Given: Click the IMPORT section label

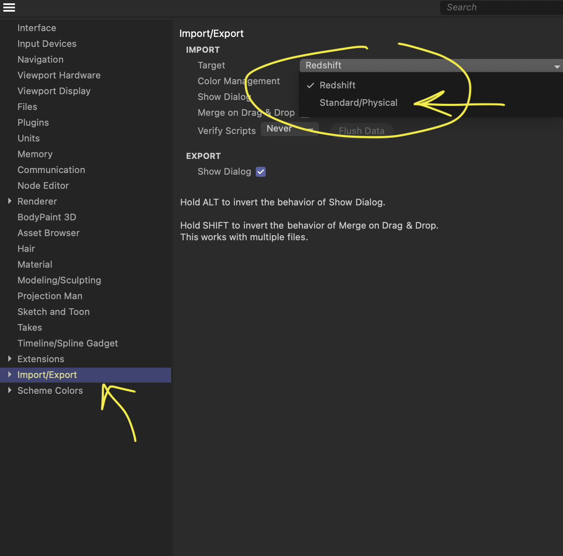Looking at the screenshot, I should (203, 50).
